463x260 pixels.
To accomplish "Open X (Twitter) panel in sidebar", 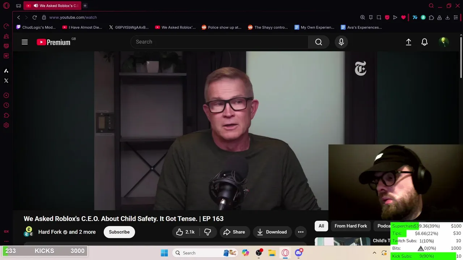I will [x=6, y=81].
